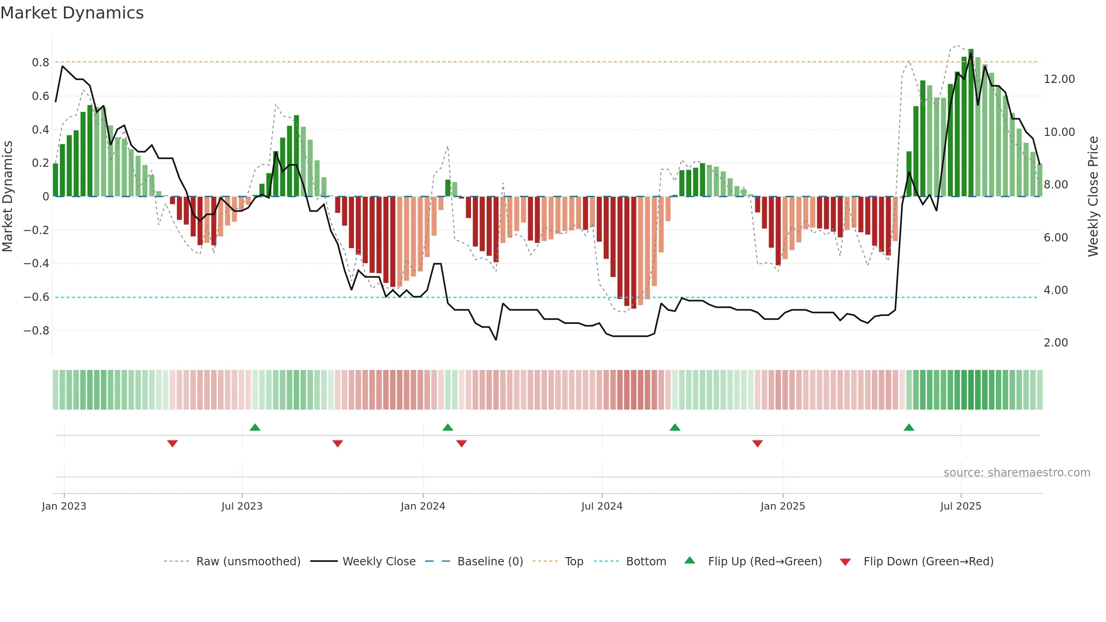Click the source: sharemaestro.com text

[1017, 472]
